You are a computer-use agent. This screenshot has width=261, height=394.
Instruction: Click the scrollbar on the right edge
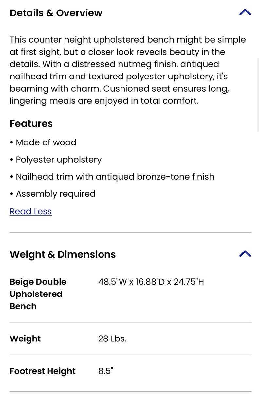click(x=259, y=95)
